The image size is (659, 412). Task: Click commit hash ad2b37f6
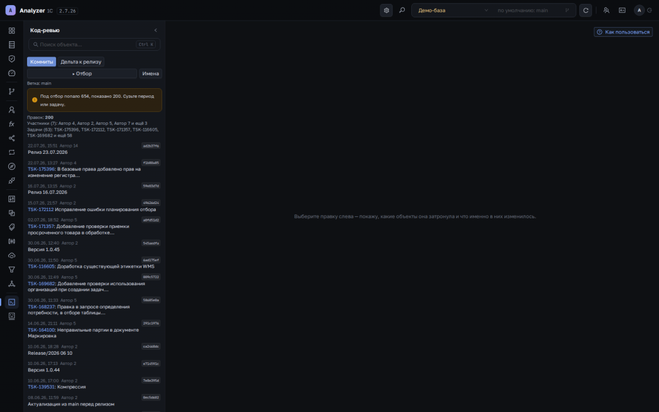pyautogui.click(x=151, y=146)
